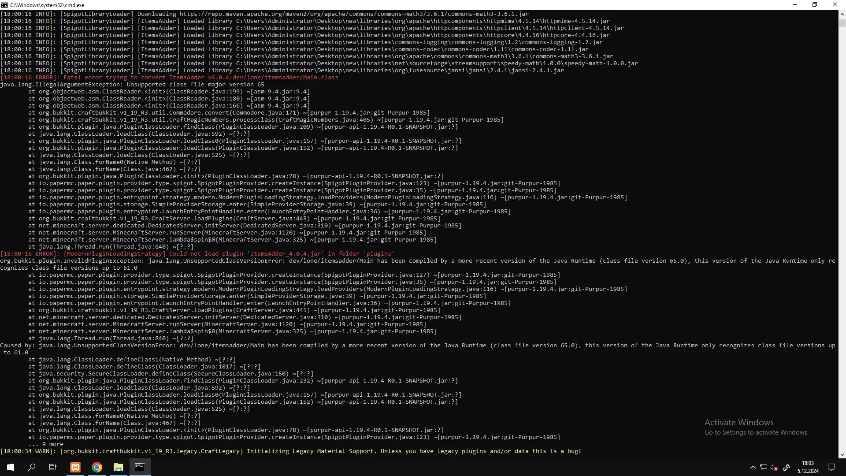
Task: Select the cmd.exe taskbar button
Action: (x=140, y=467)
